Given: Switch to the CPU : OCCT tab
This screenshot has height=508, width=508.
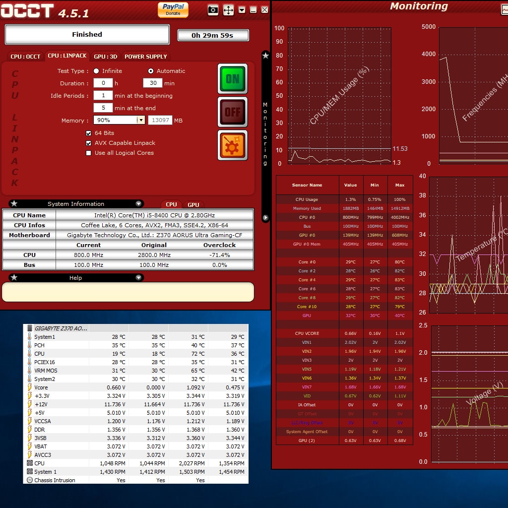Looking at the screenshot, I should tap(25, 57).
